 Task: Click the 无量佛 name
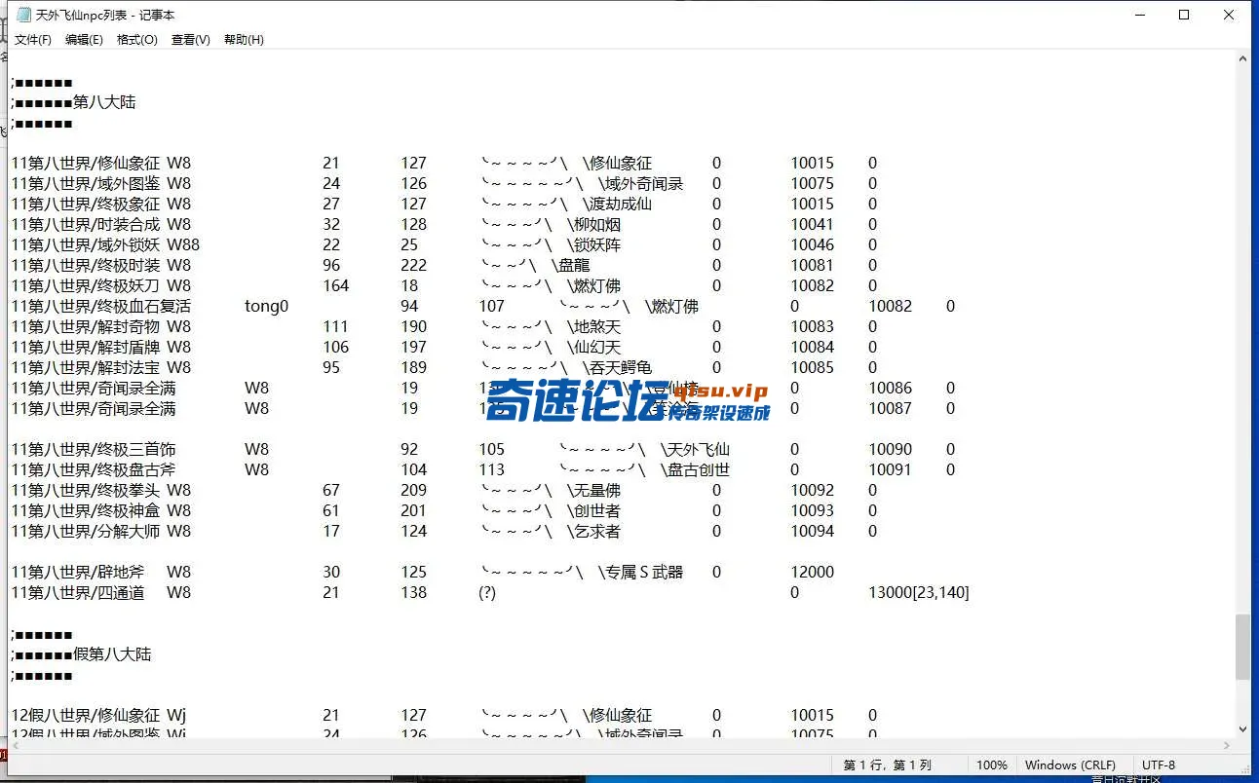tap(597, 491)
